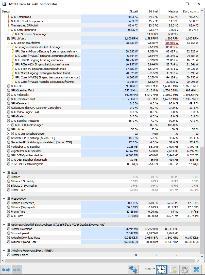This screenshot has height=275, width=205.
Task: Click chip icon next to PresentMon header
Action: pyautogui.click(x=8, y=199)
